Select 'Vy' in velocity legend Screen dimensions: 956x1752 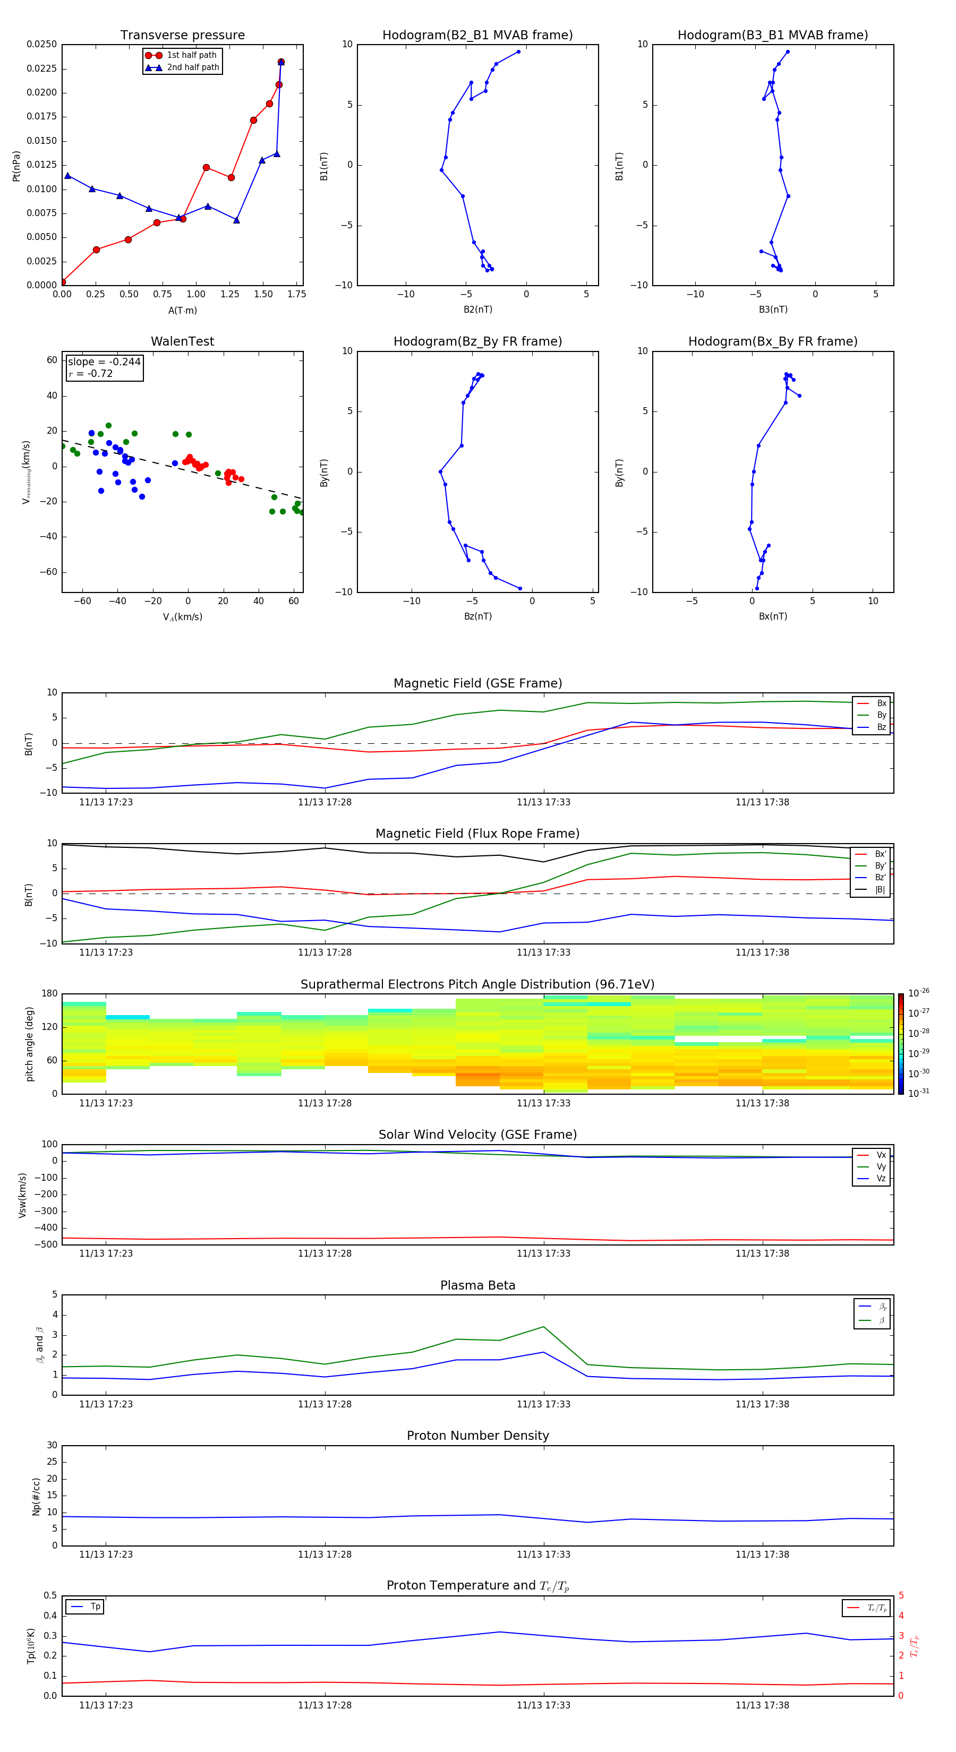click(872, 1167)
